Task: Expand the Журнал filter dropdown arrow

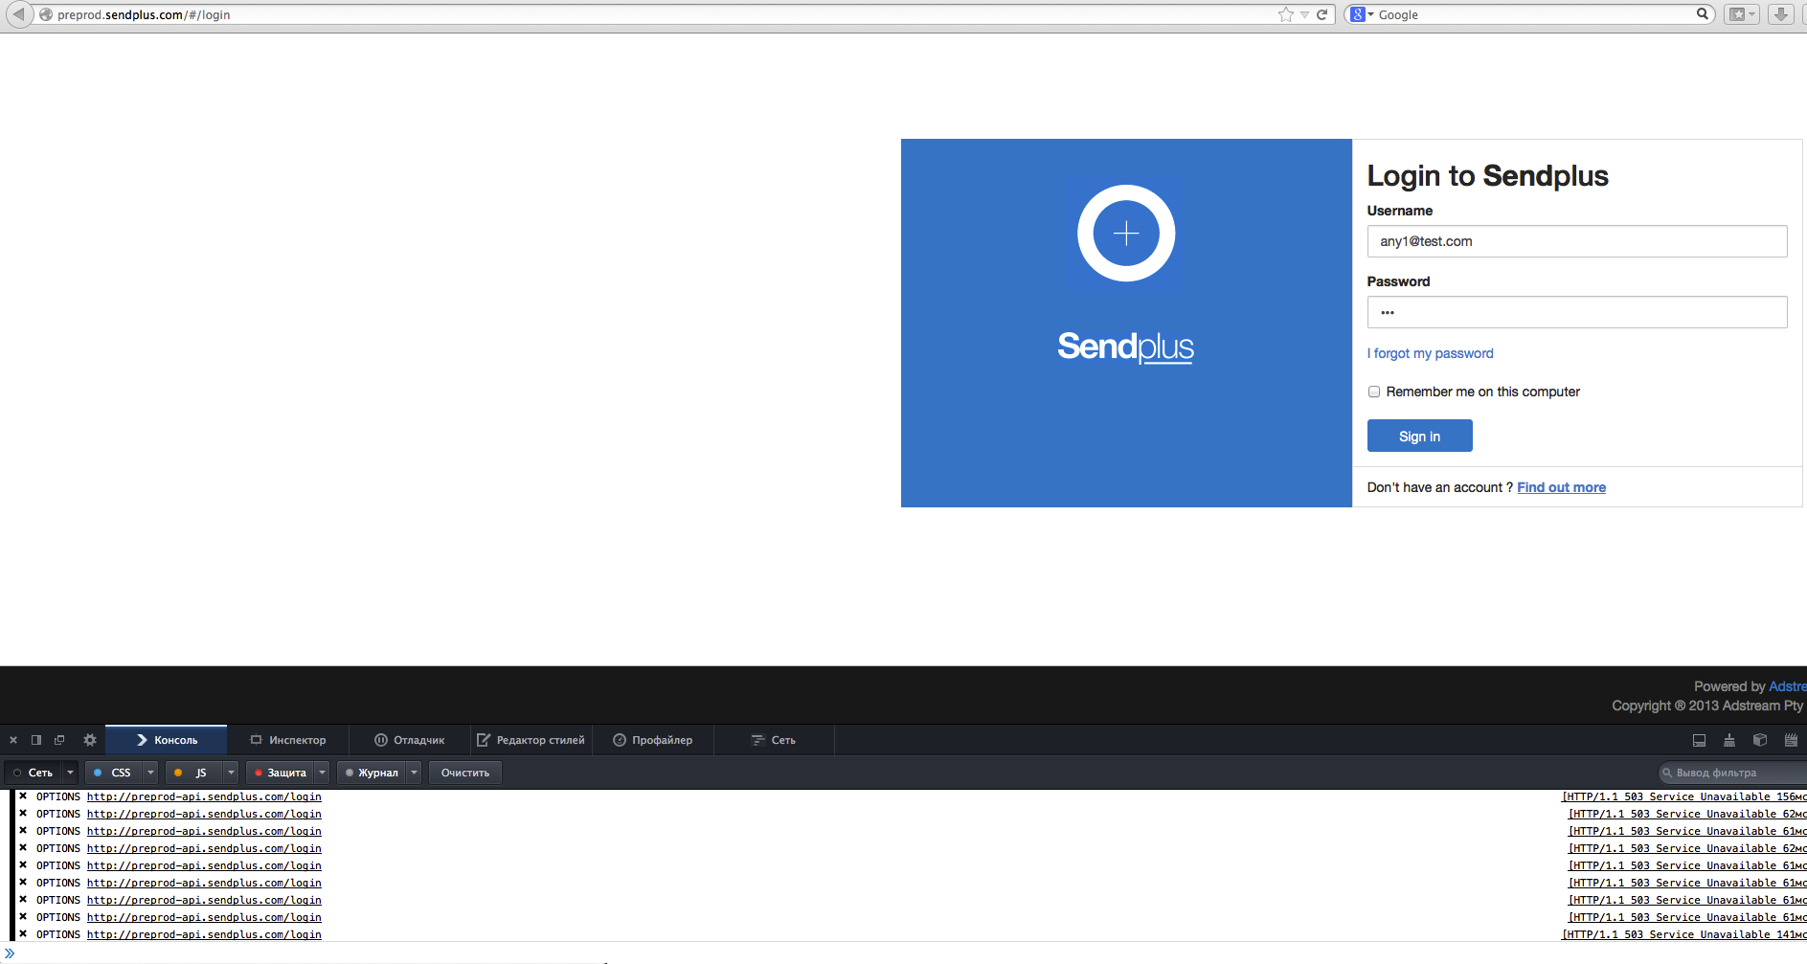Action: point(415,773)
